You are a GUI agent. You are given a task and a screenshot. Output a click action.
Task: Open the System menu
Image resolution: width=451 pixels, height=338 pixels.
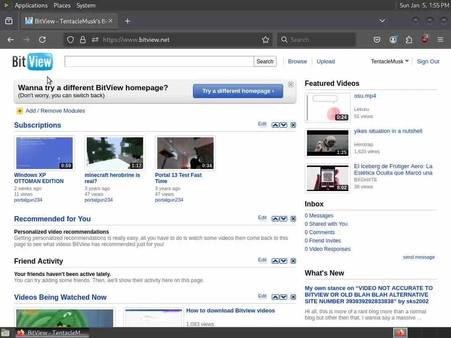pyautogui.click(x=86, y=5)
